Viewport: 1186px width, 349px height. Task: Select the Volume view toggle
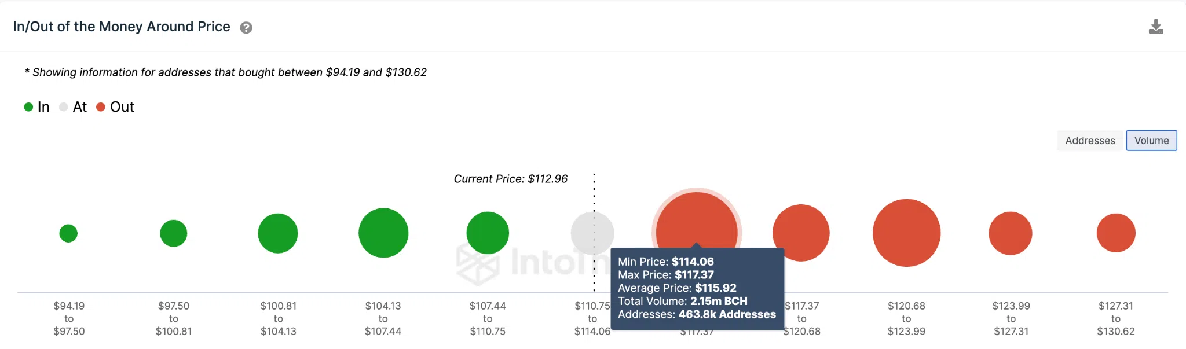point(1151,141)
